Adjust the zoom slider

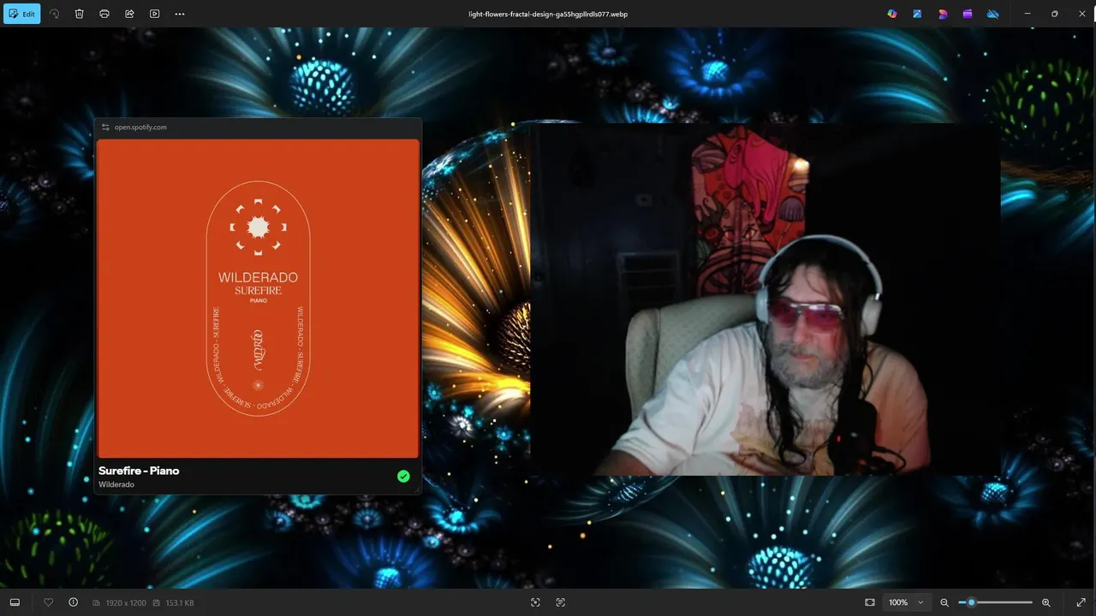(x=995, y=602)
